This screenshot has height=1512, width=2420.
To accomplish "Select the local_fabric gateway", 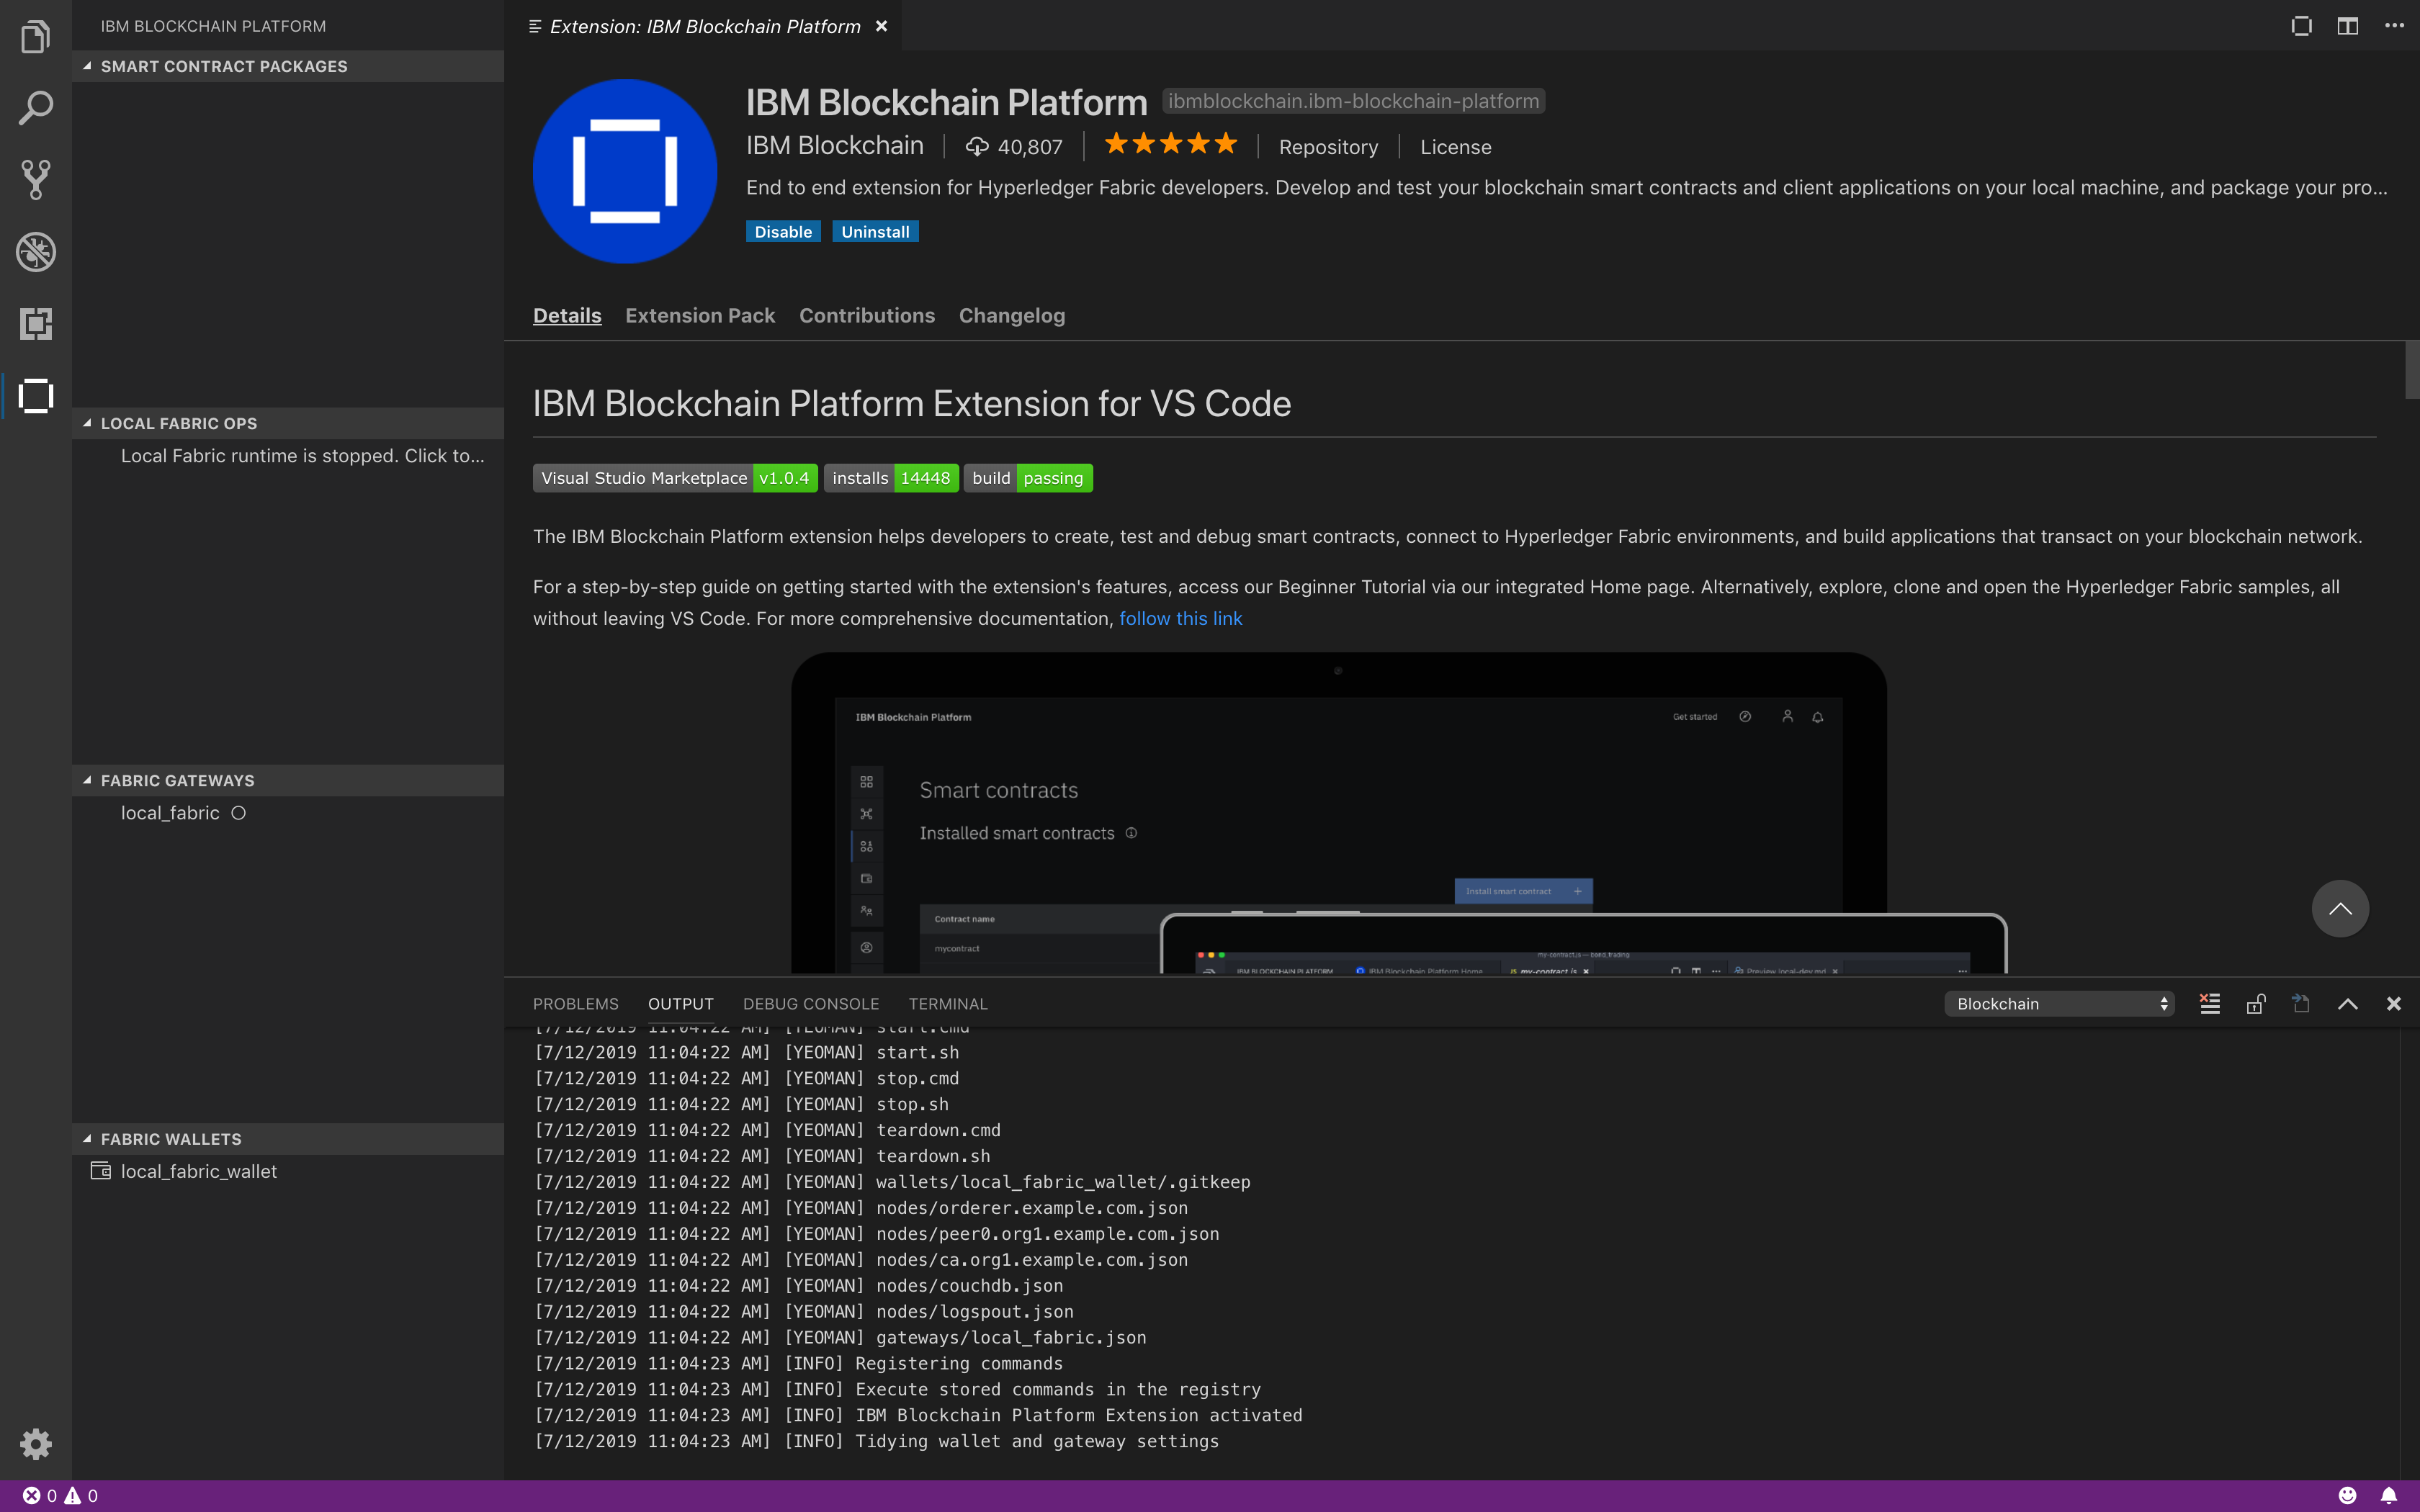I will 169,813.
